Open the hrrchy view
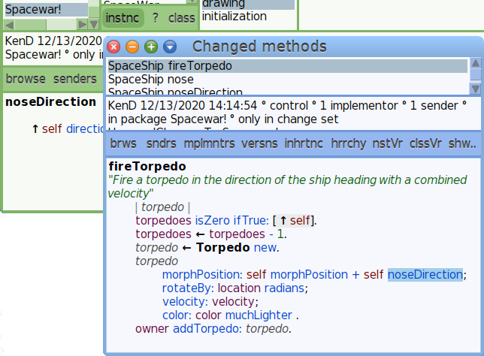 (x=348, y=143)
